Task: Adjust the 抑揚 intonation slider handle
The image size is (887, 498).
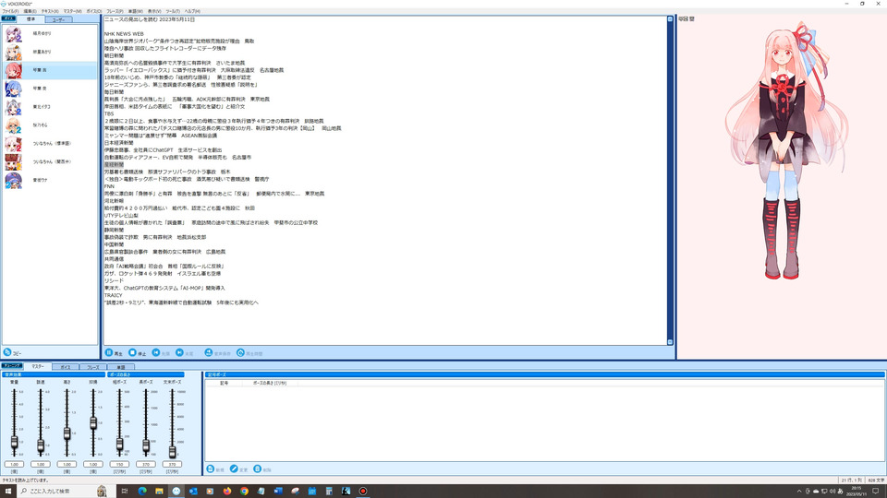Action: [x=93, y=423]
